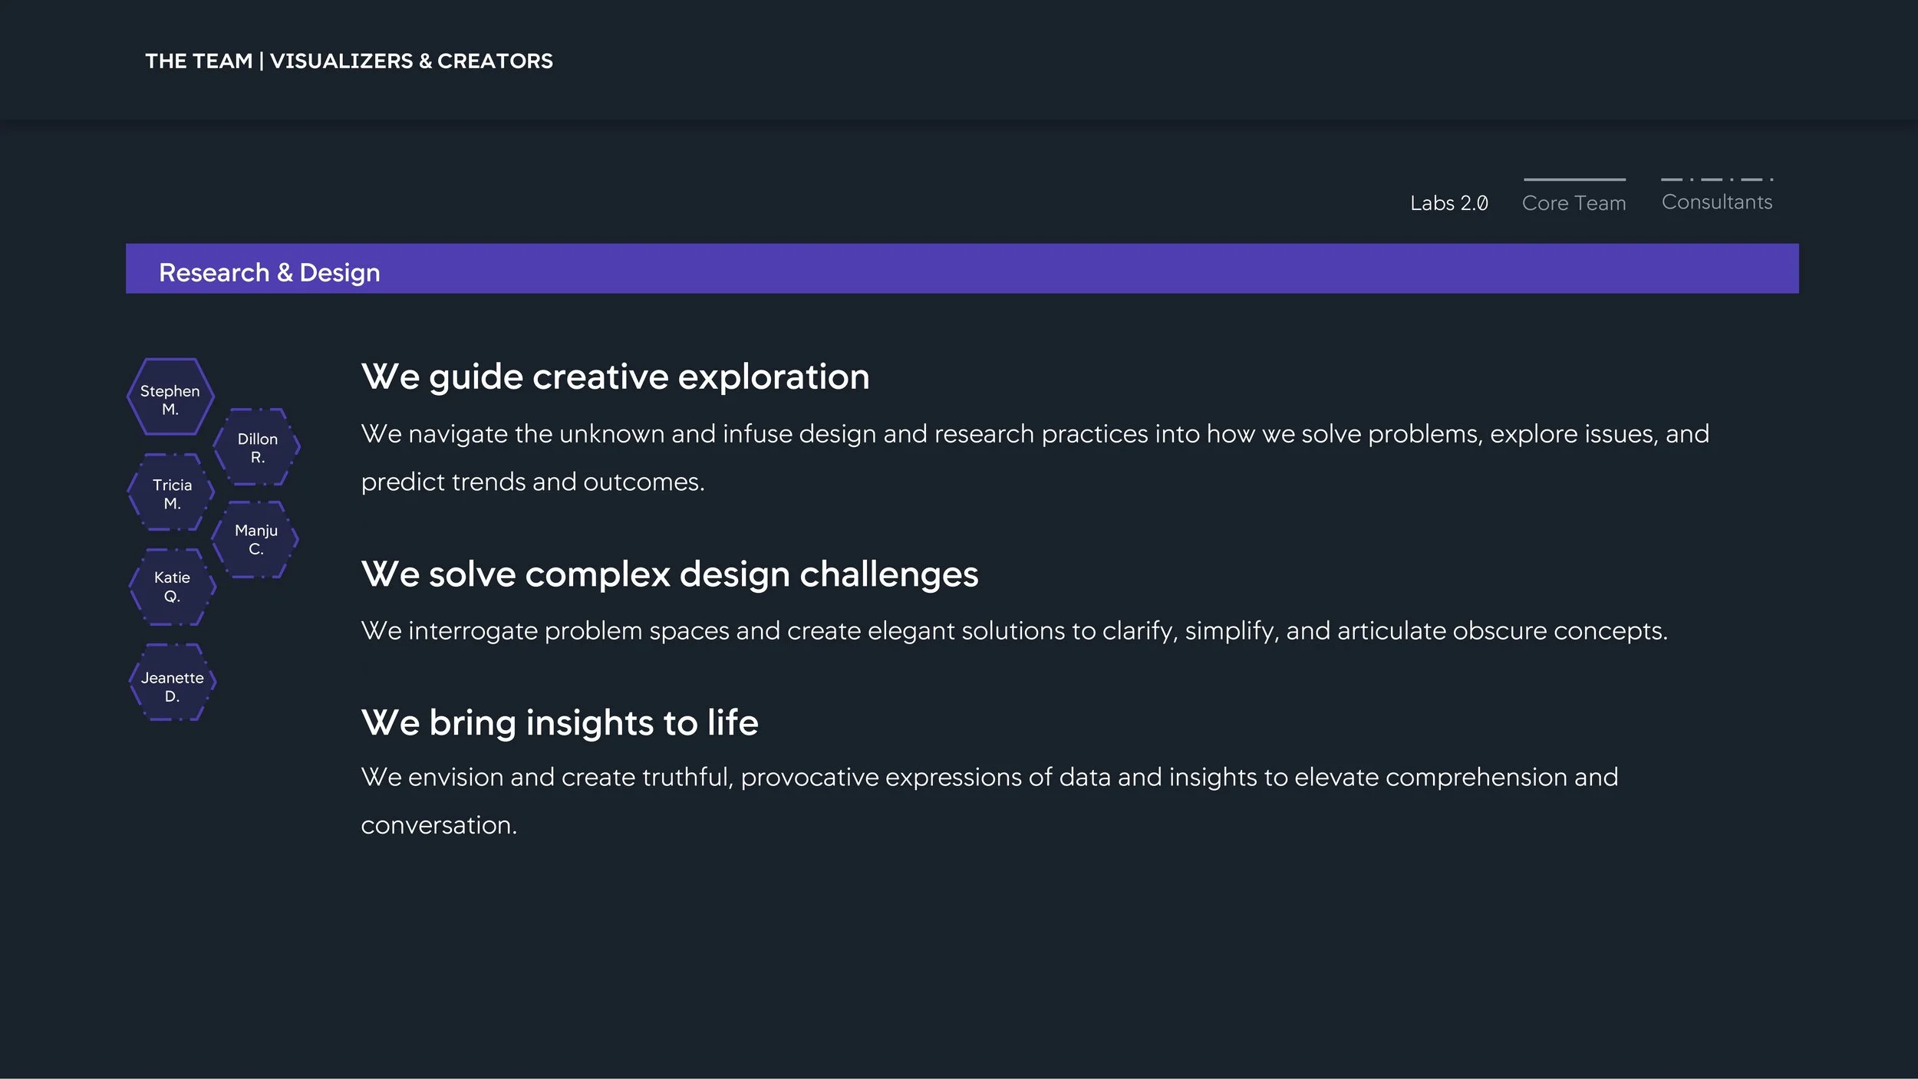Click paragraph starting 'We envision and create'
The image size is (1918, 1079).
click(x=990, y=801)
